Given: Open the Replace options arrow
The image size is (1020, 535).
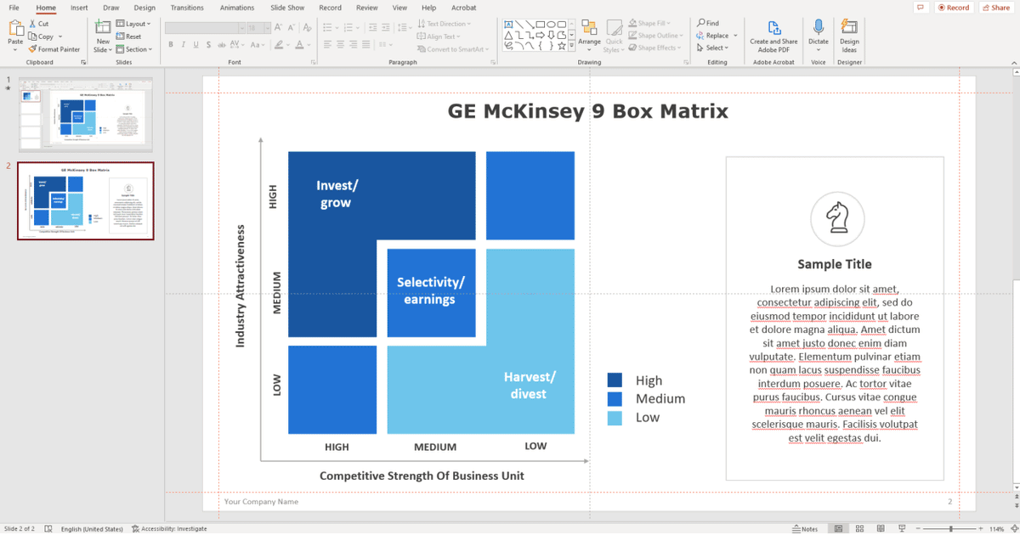Looking at the screenshot, I should click(x=734, y=36).
